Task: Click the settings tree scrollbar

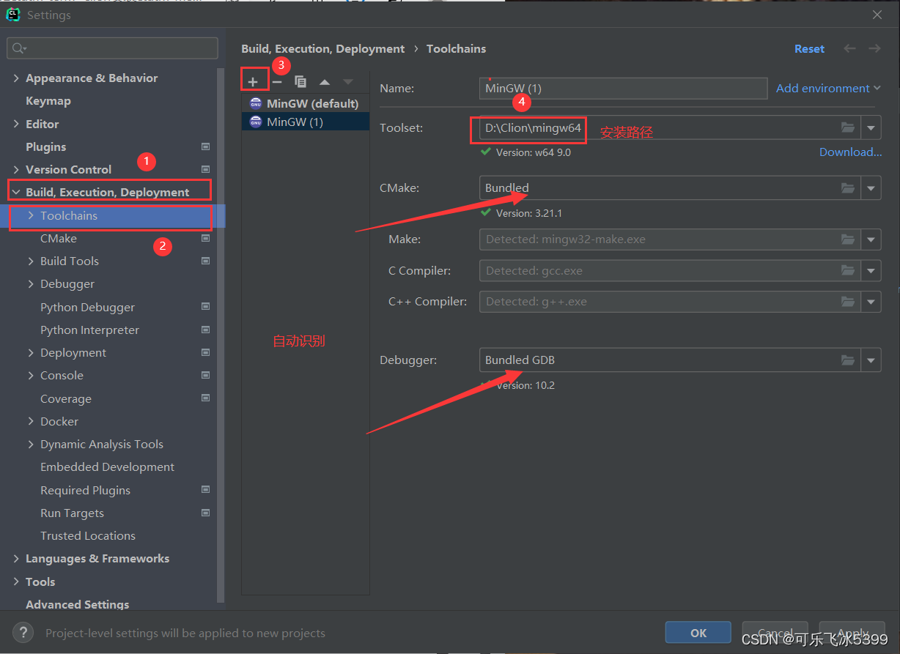Action: pos(221,335)
